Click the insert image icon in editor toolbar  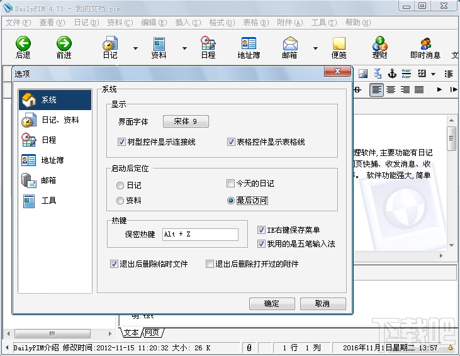pos(363,74)
